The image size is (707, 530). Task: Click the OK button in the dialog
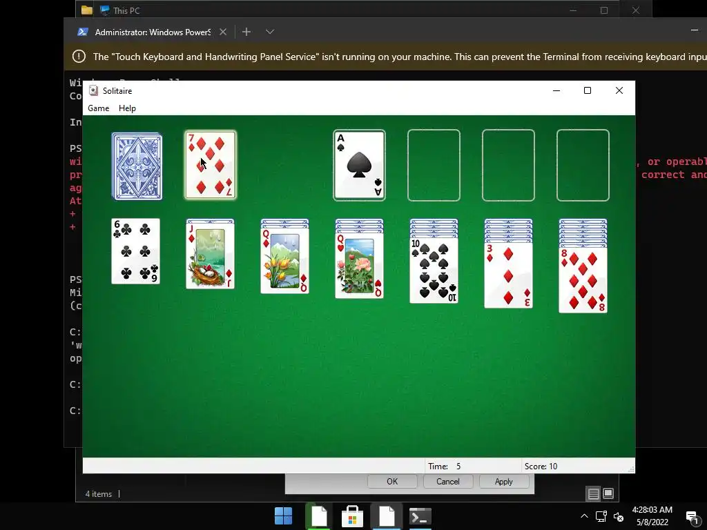[392, 481]
